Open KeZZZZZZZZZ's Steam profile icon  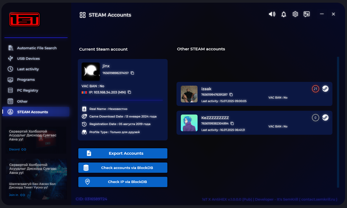325,117
